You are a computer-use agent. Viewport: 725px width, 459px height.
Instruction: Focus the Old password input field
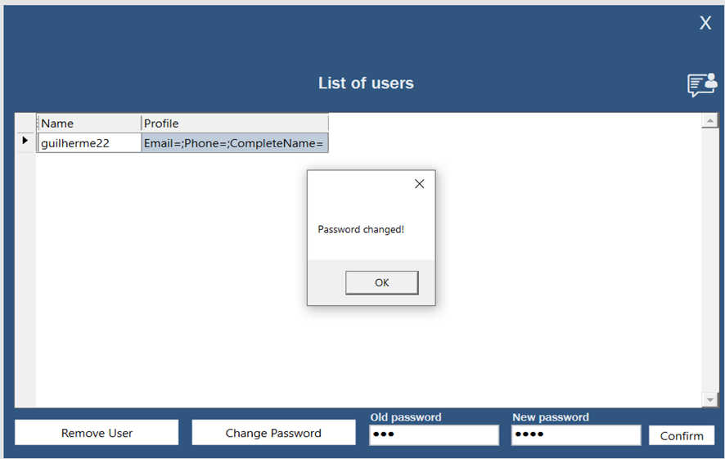pyautogui.click(x=434, y=434)
